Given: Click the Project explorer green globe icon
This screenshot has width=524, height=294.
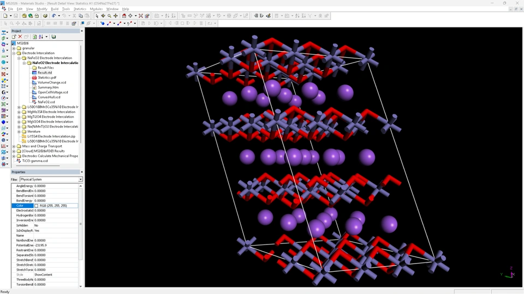Looking at the screenshot, I should [31, 16].
